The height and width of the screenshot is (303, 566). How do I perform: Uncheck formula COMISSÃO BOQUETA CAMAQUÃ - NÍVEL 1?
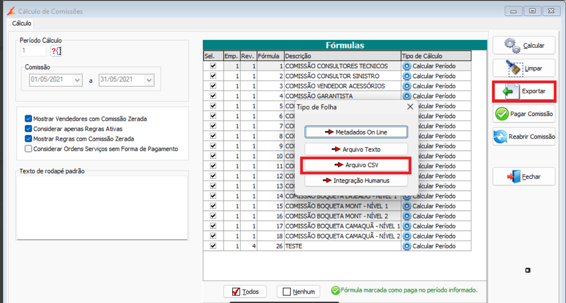tap(213, 226)
